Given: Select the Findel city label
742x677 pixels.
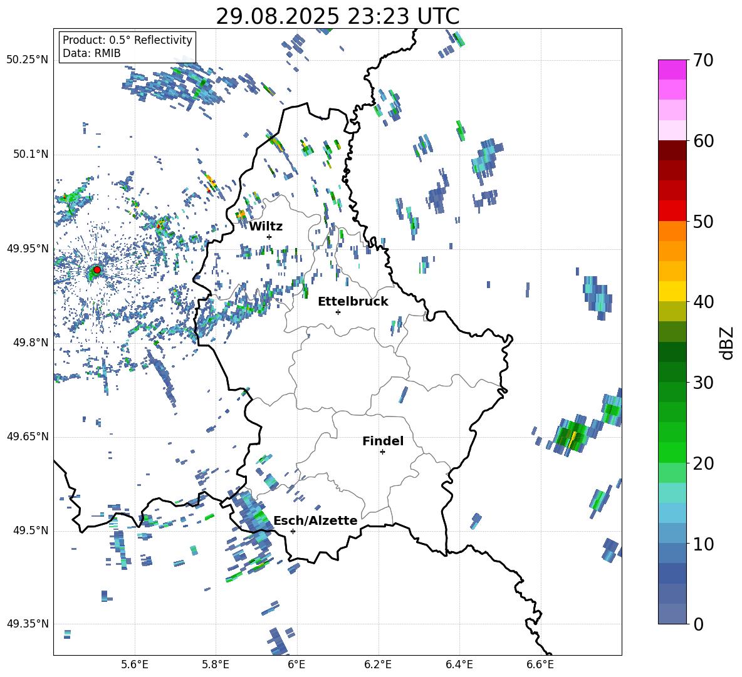Looking at the screenshot, I should 383,441.
